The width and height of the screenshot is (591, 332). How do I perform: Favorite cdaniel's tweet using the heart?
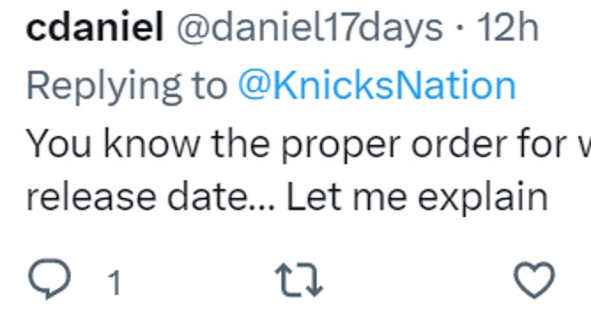click(534, 280)
